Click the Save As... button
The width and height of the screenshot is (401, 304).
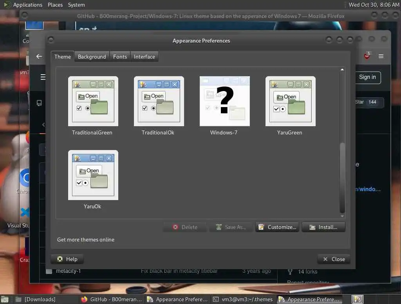tap(231, 227)
